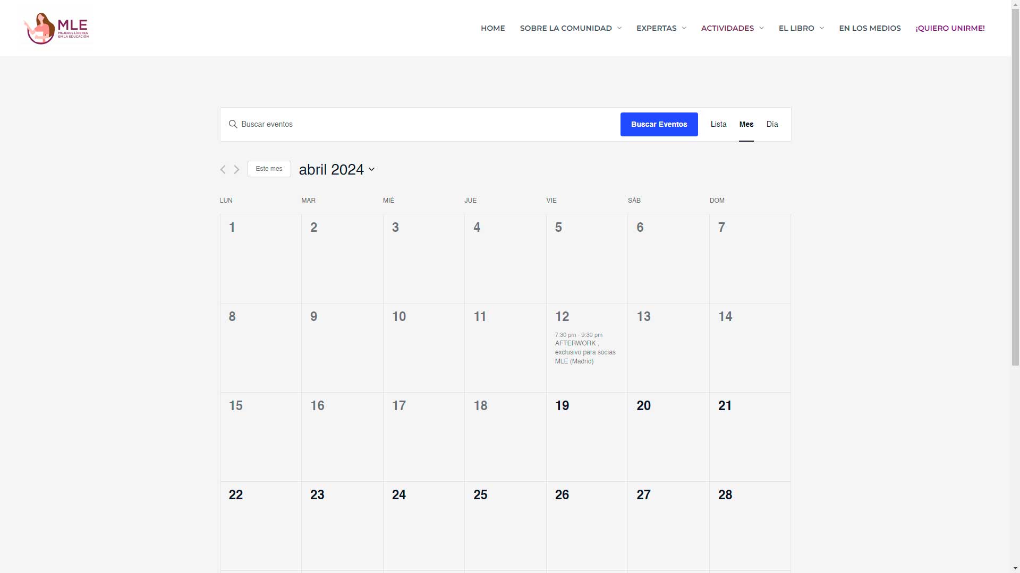Select day 22 in the calendar

tap(236, 495)
